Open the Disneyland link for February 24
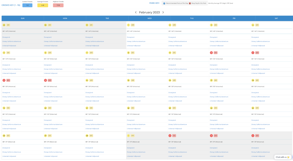The height and width of the screenshot is (161, 293). [x=213, y=120]
